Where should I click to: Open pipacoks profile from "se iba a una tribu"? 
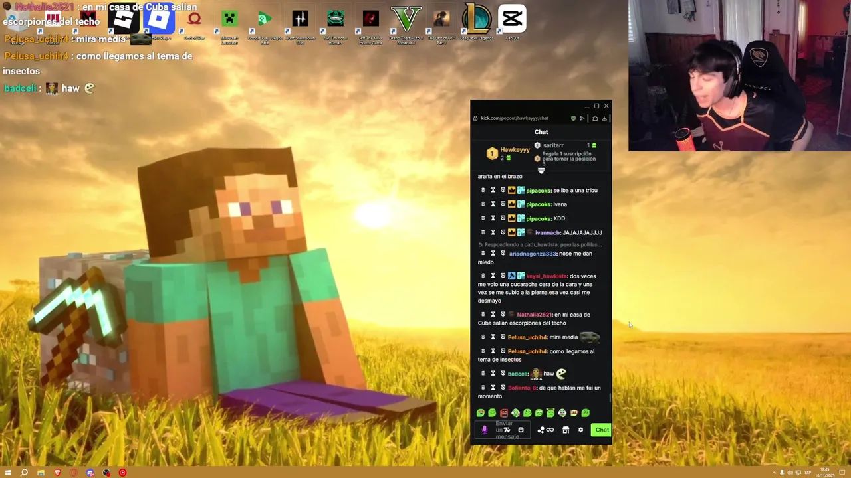[538, 191]
